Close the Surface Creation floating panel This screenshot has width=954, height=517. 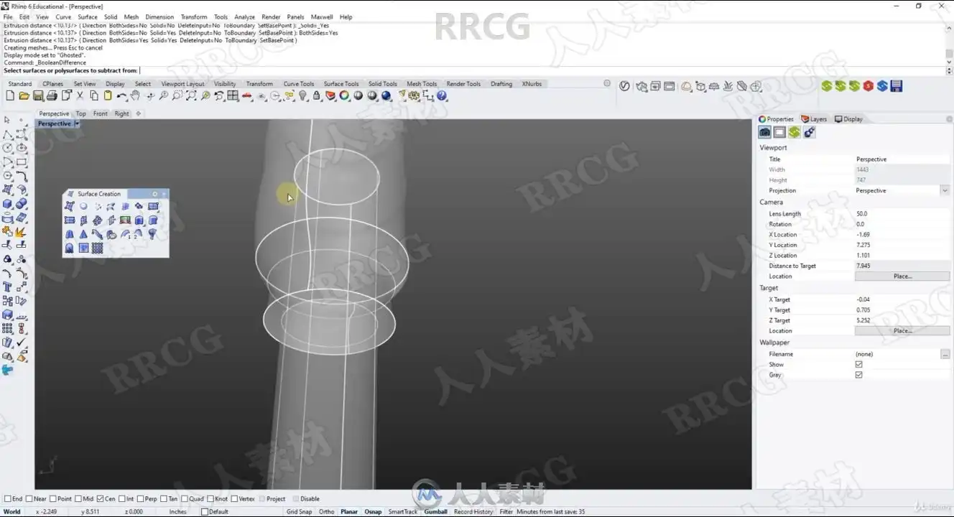165,194
